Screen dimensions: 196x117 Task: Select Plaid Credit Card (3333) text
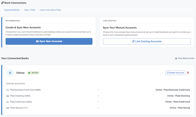point(21,102)
